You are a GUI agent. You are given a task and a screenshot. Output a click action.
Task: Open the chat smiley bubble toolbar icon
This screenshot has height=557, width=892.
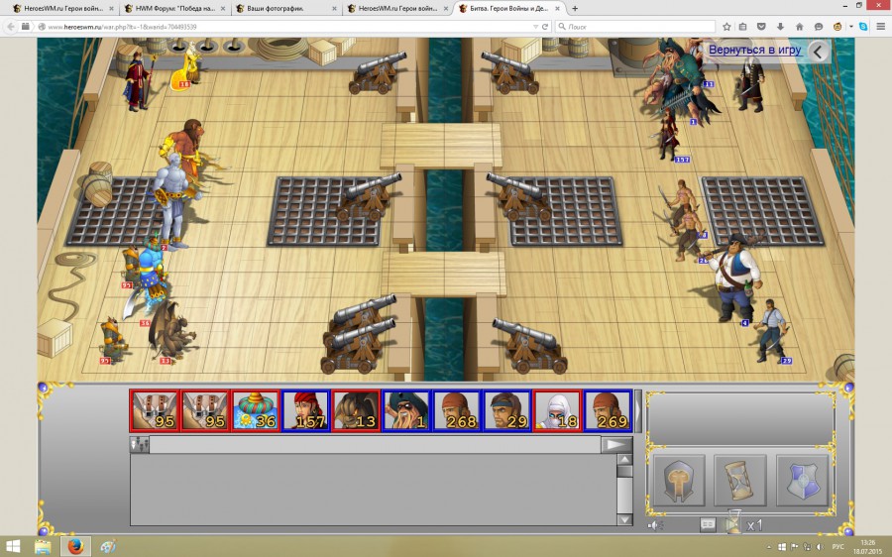coord(819,27)
